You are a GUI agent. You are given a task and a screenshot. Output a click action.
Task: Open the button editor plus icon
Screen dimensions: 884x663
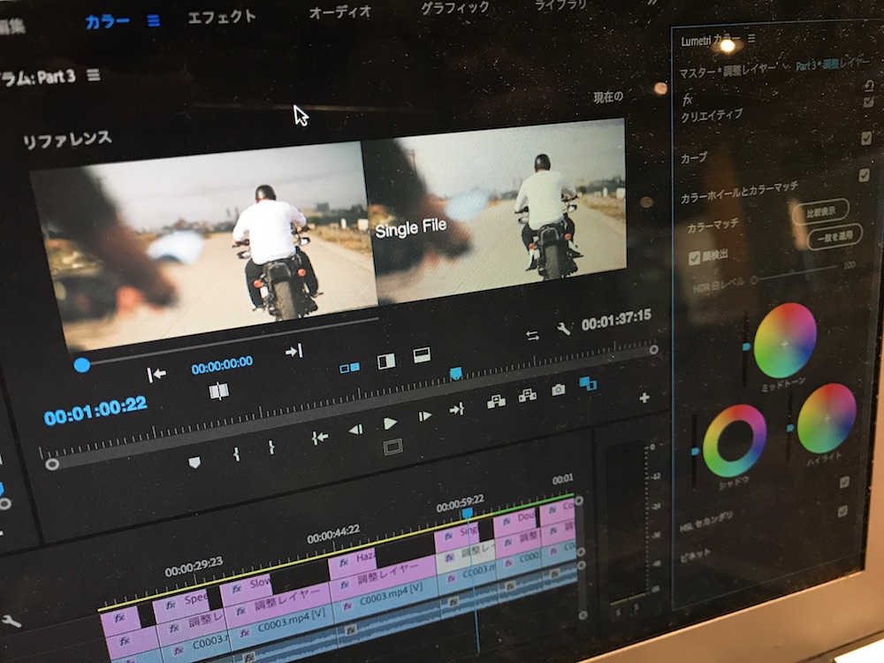tap(644, 398)
